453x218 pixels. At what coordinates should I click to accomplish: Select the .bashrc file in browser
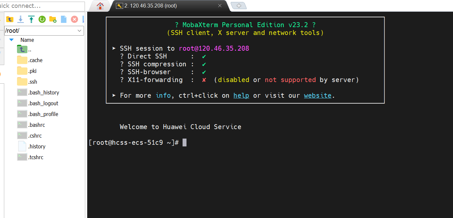tap(36, 125)
